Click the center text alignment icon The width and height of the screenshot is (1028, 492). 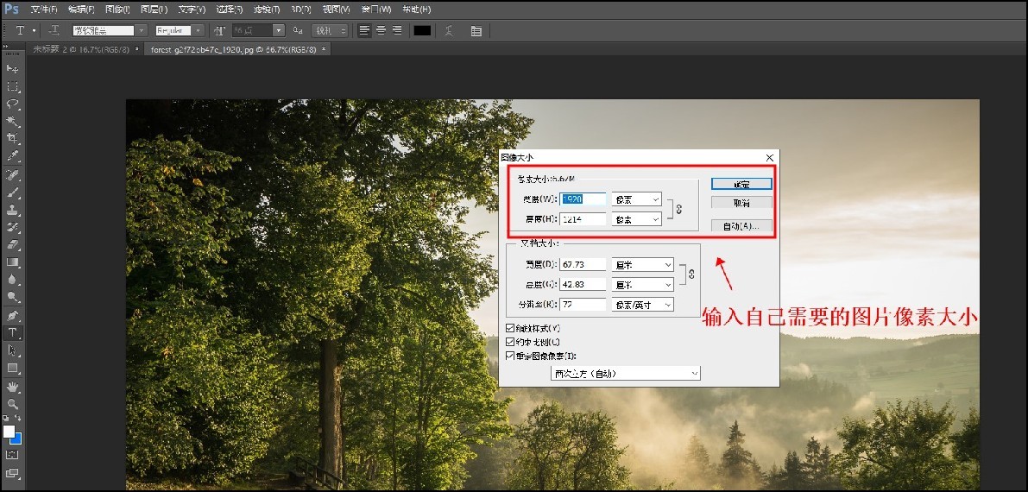pyautogui.click(x=381, y=30)
